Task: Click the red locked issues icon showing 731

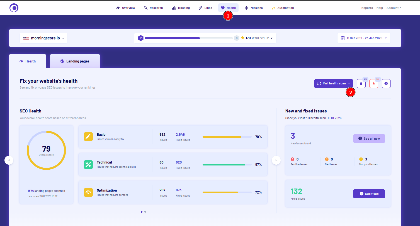Action: [373, 83]
